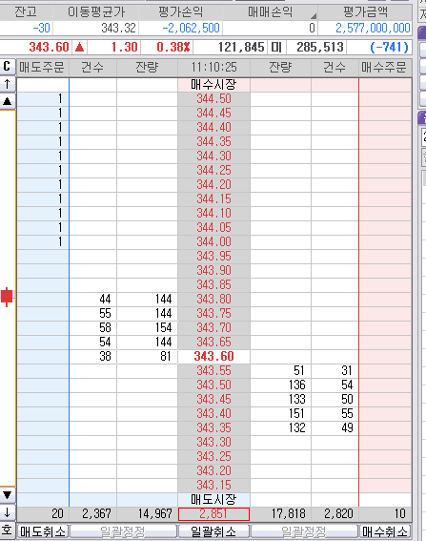Viewport: 426px width, 541px height.
Task: Click total bid quantity 17,818
Action: [288, 514]
